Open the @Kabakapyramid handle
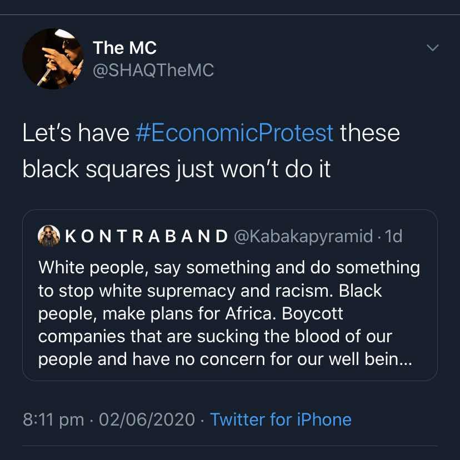The image size is (460, 460). pos(303,237)
